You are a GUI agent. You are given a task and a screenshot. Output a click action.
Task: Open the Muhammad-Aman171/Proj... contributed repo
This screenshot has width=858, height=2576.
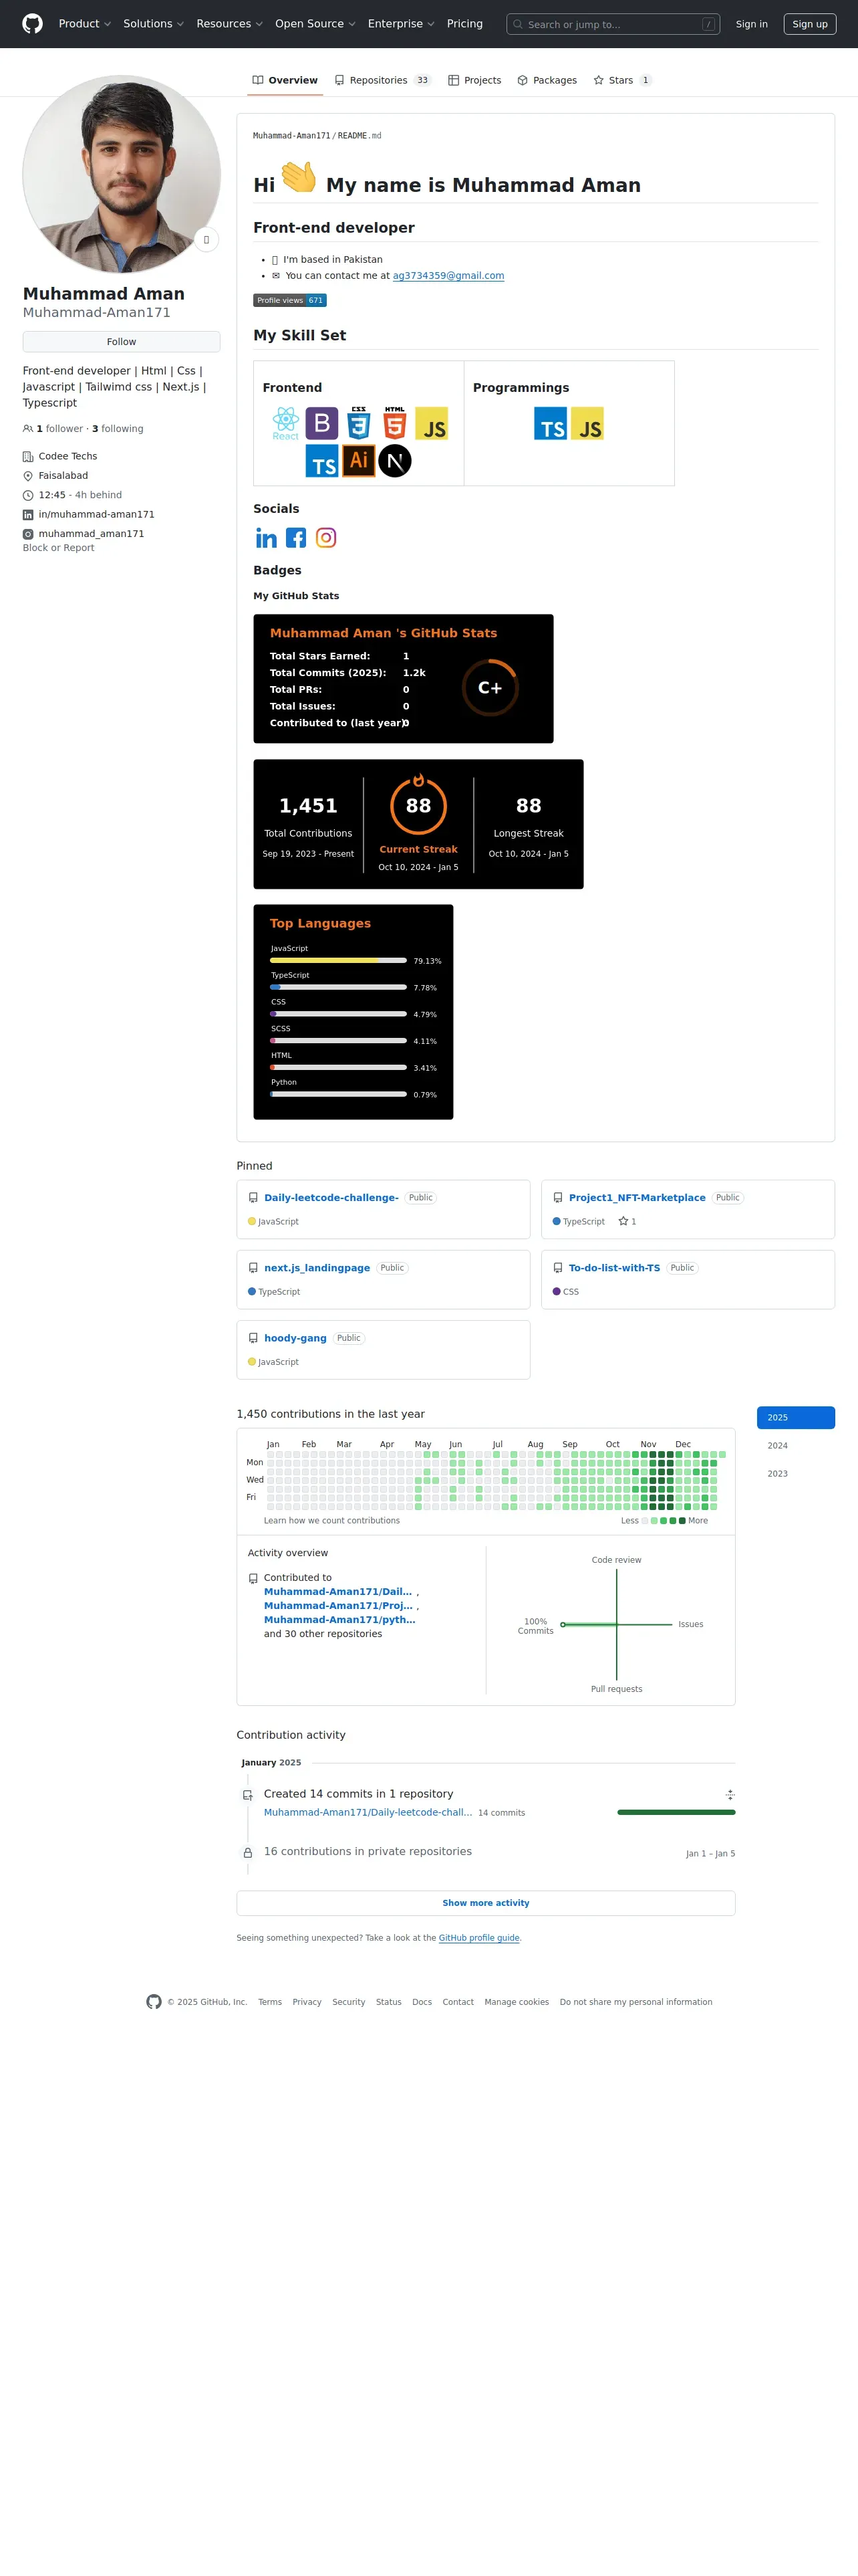pyautogui.click(x=337, y=1605)
